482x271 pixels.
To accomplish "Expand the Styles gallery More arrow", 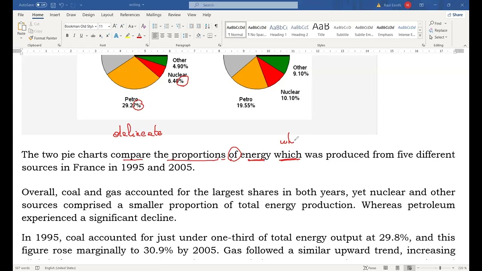I will 420,35.
